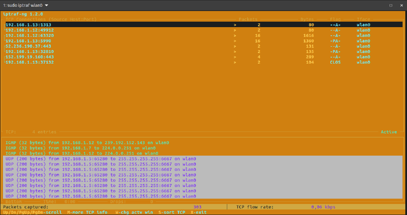Close the iptraf terminal window
This screenshot has width=407, height=215.
pyautogui.click(x=401, y=5)
